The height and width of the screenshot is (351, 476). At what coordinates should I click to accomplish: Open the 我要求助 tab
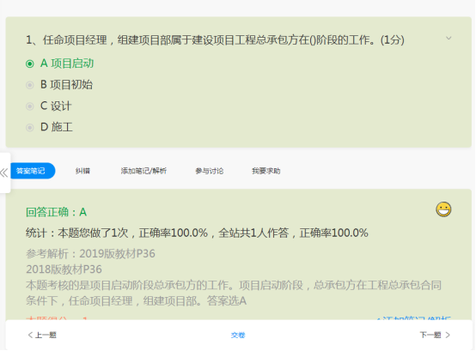coord(266,171)
